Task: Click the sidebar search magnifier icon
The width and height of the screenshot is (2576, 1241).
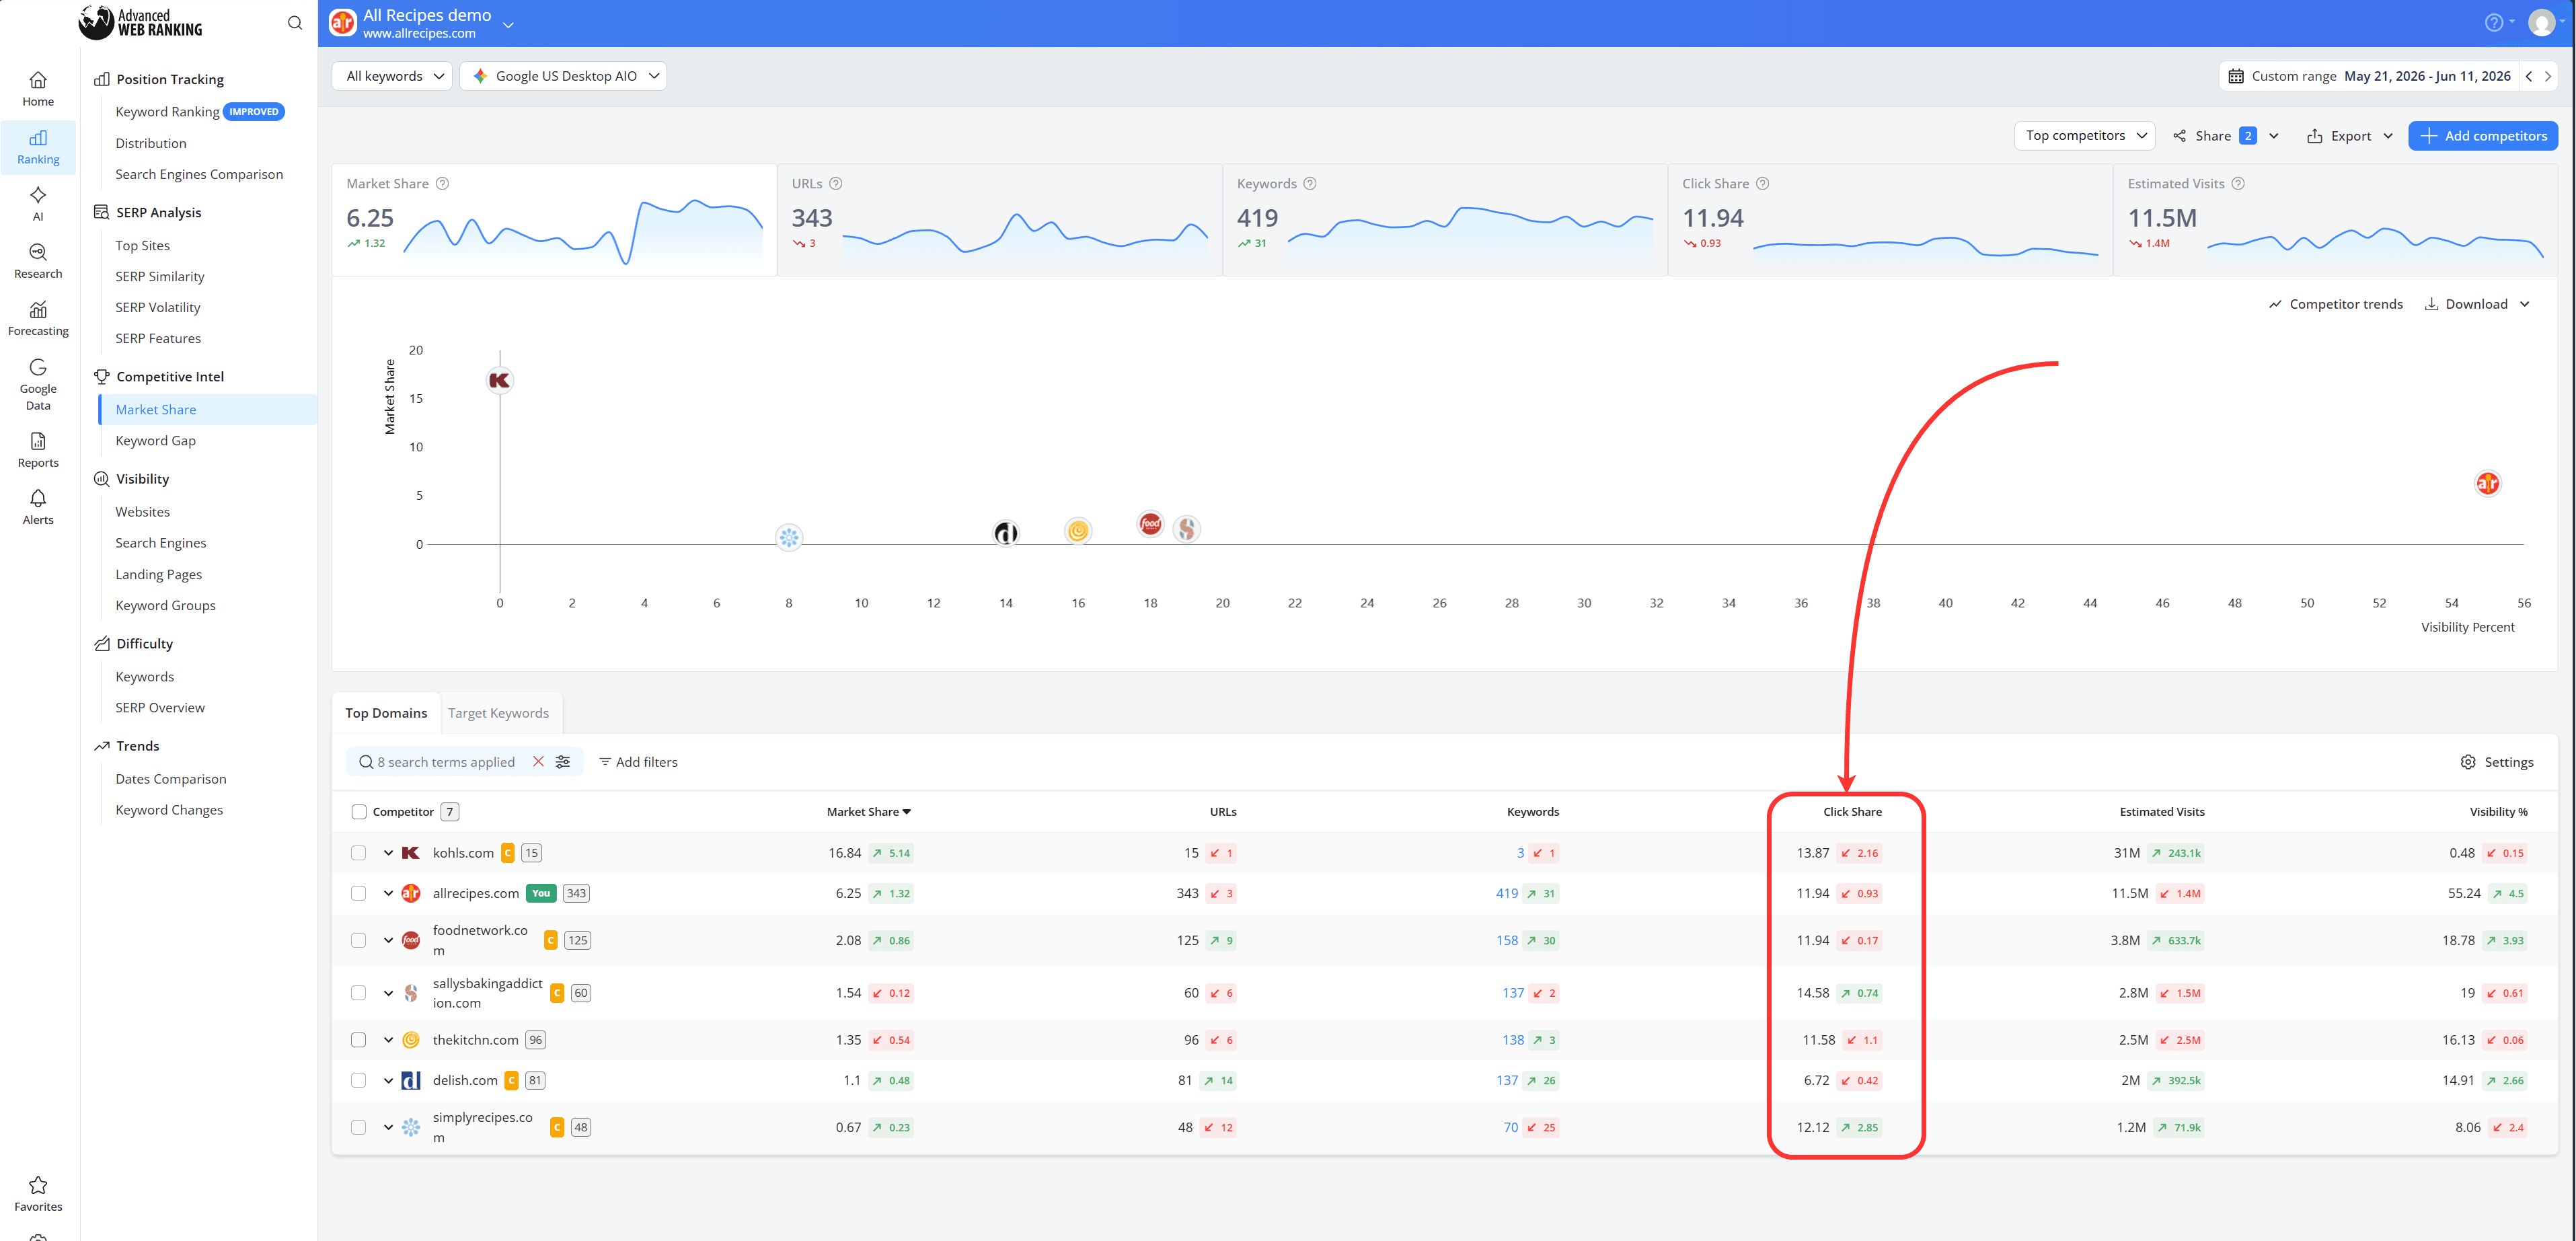Action: coord(295,23)
